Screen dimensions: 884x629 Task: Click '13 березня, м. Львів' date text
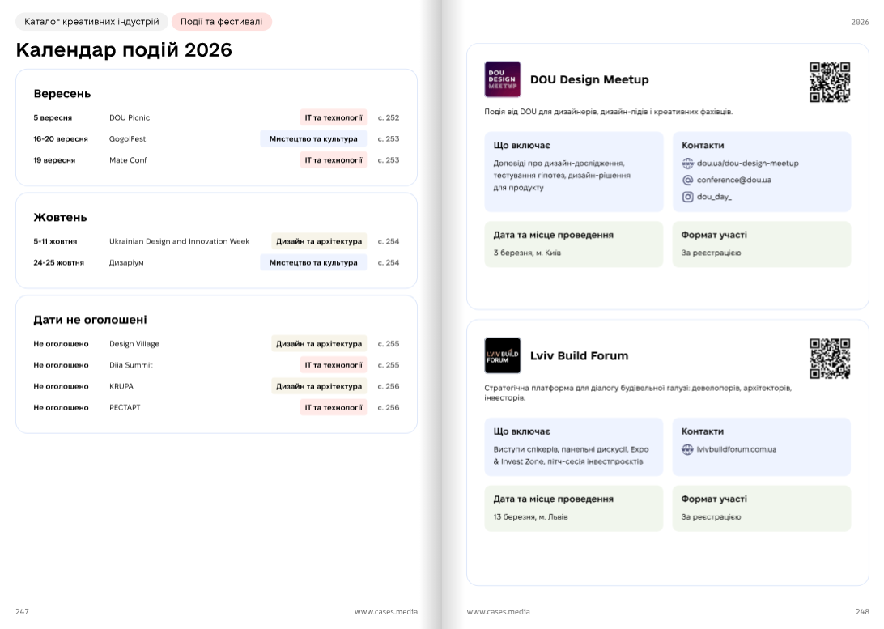(x=530, y=516)
